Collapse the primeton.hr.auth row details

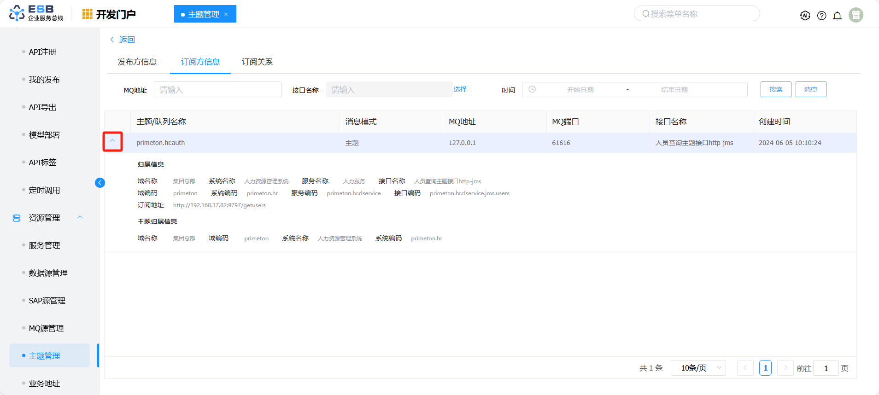pos(112,141)
